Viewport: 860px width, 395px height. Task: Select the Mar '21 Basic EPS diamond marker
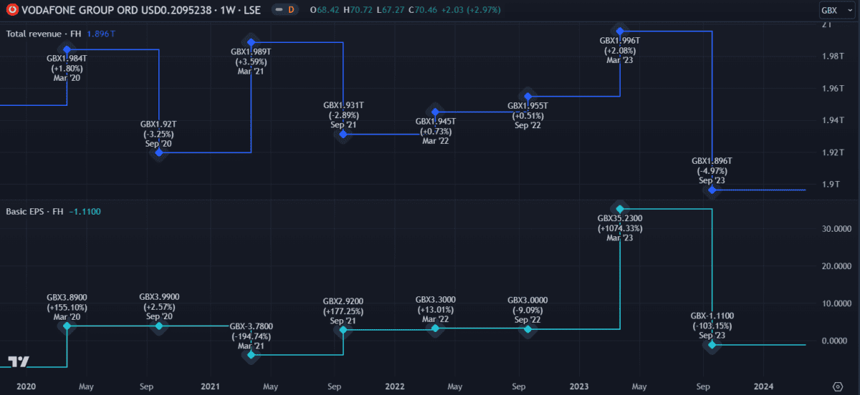pos(251,354)
